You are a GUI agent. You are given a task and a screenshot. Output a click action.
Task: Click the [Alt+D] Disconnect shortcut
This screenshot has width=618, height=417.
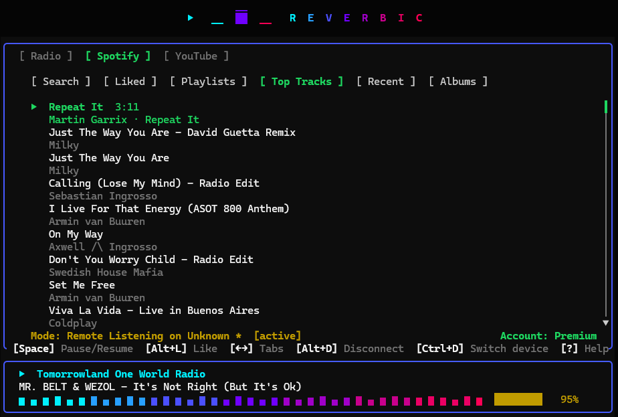click(350, 349)
